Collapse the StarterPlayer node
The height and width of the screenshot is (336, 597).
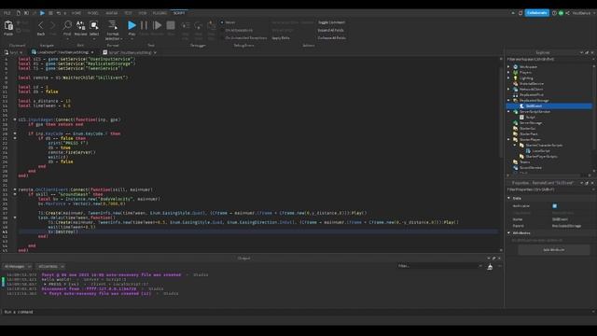[x=508, y=140]
